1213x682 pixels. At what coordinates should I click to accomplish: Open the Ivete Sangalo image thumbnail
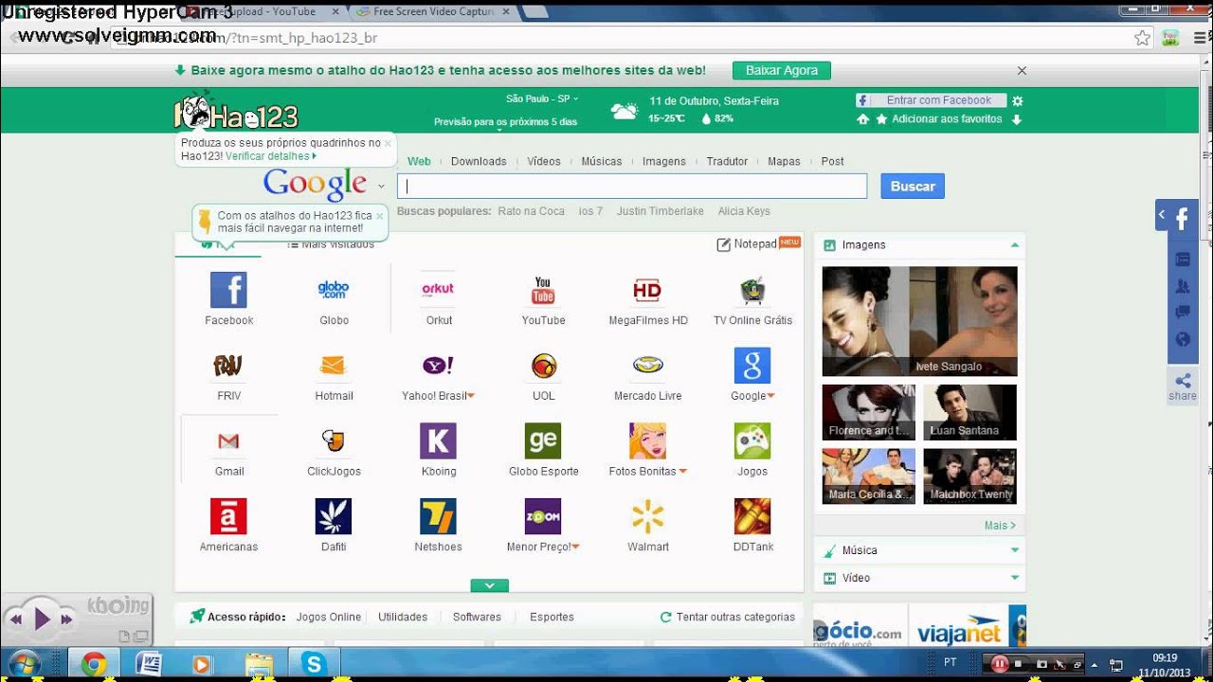[919, 322]
